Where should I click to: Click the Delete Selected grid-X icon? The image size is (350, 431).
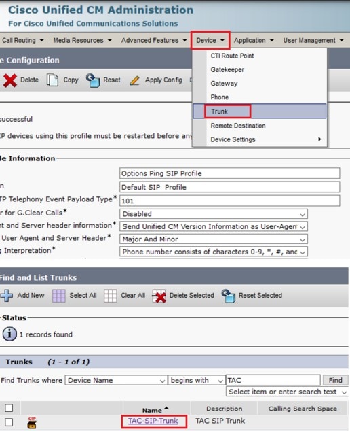(159, 296)
